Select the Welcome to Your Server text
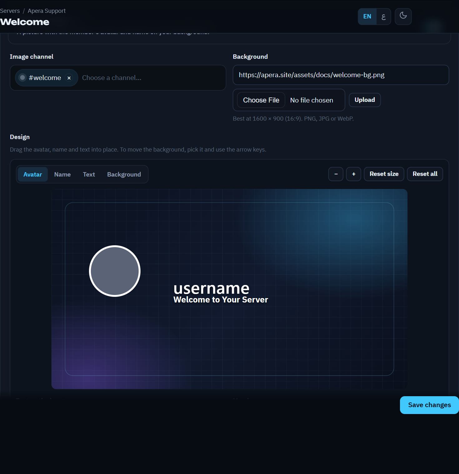This screenshot has height=474, width=459. point(221,300)
